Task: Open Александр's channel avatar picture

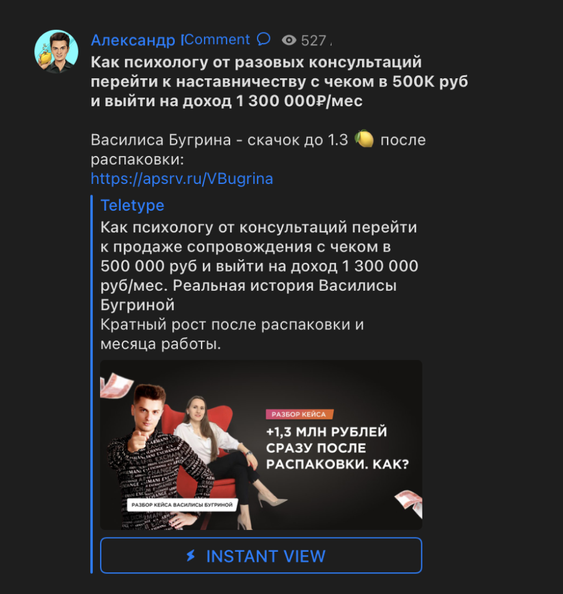Action: 56,52
